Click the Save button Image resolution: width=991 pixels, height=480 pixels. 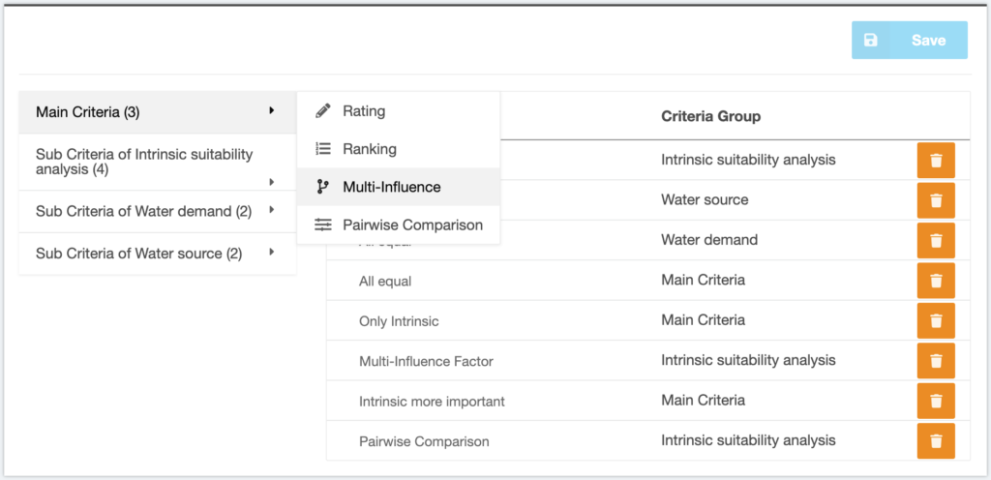tap(909, 41)
